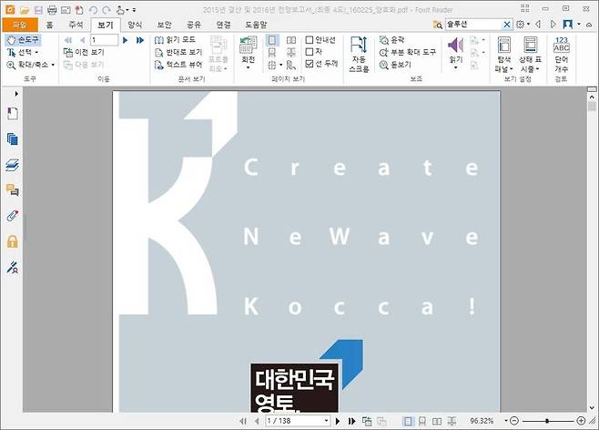Open the Attachments paperclip panel in sidebar
This screenshot has height=430, width=599.
[12, 216]
